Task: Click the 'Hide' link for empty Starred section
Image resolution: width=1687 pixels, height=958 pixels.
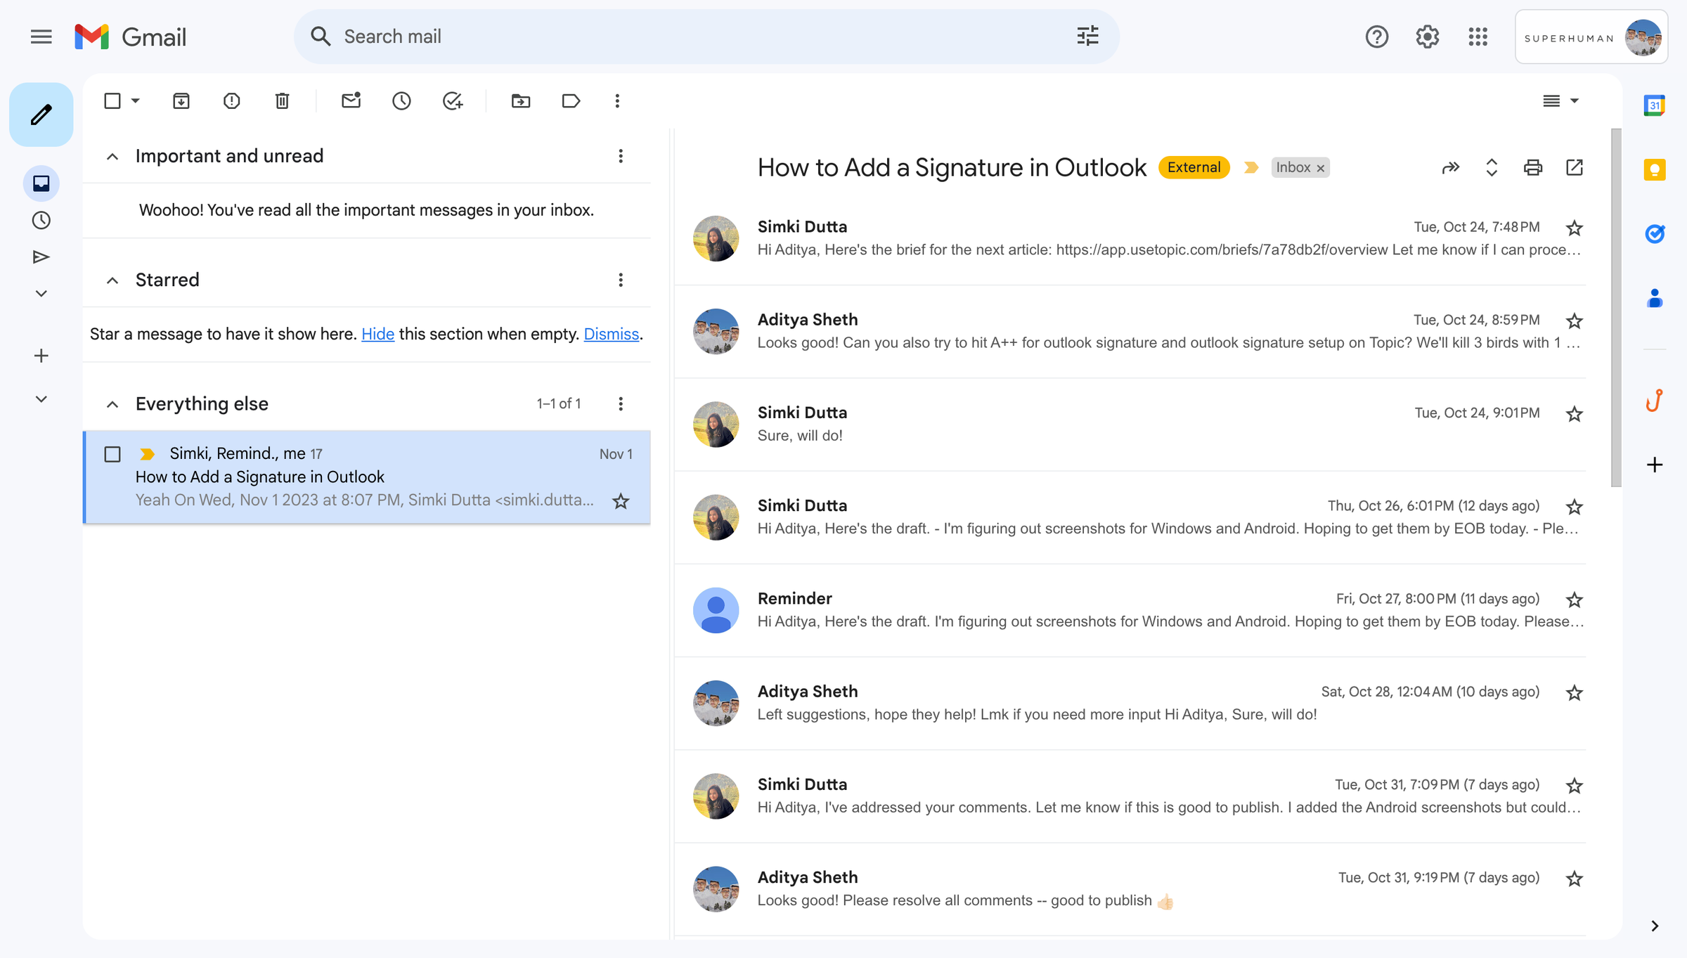Action: [377, 334]
